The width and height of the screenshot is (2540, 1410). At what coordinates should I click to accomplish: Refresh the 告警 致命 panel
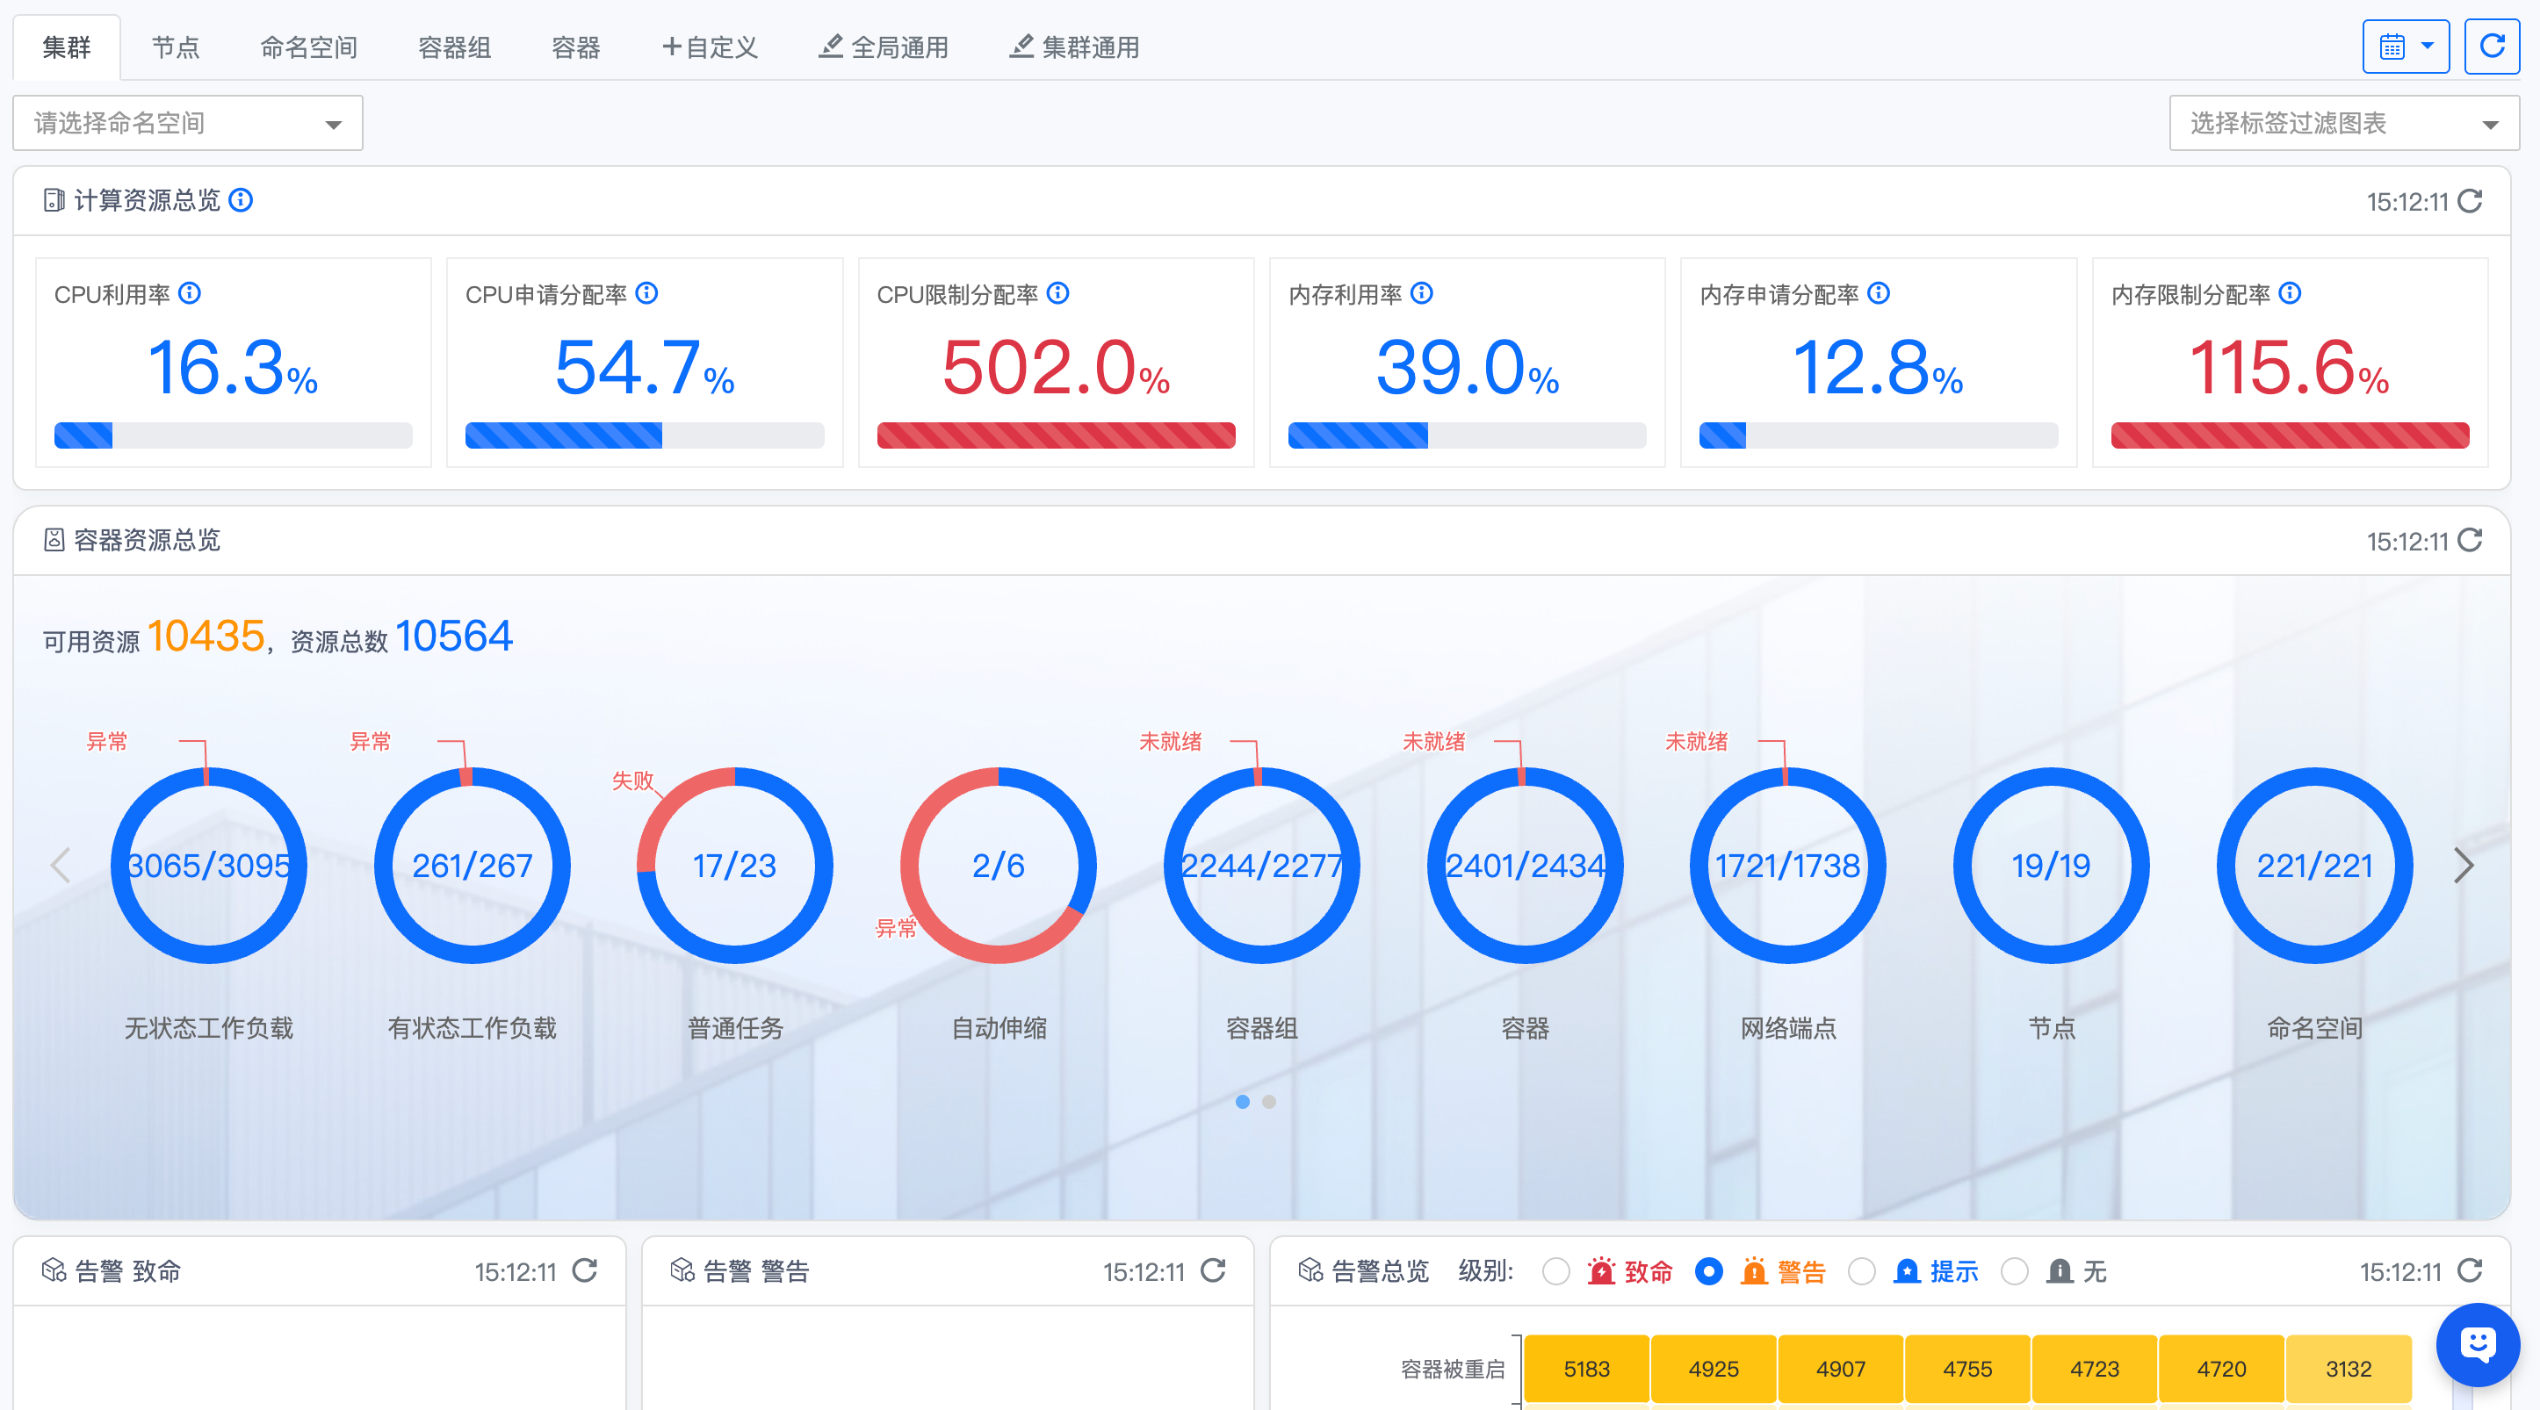coord(585,1270)
